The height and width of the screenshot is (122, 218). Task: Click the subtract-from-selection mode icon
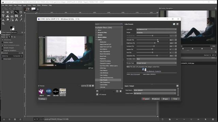(x=12, y=37)
